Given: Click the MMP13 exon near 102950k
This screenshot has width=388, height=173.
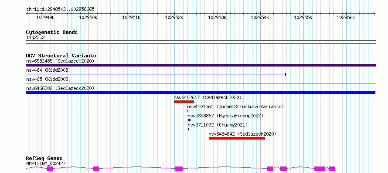Looking at the screenshot, I should tap(96, 169).
